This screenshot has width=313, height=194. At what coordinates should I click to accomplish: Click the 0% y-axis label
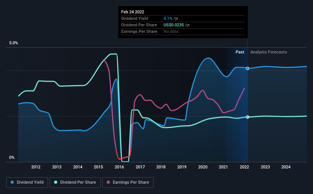coord(12,158)
